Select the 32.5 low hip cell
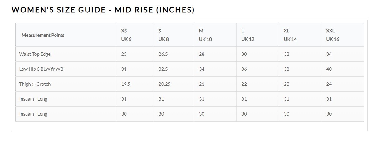Screen dimensions: 386x148 163,69
